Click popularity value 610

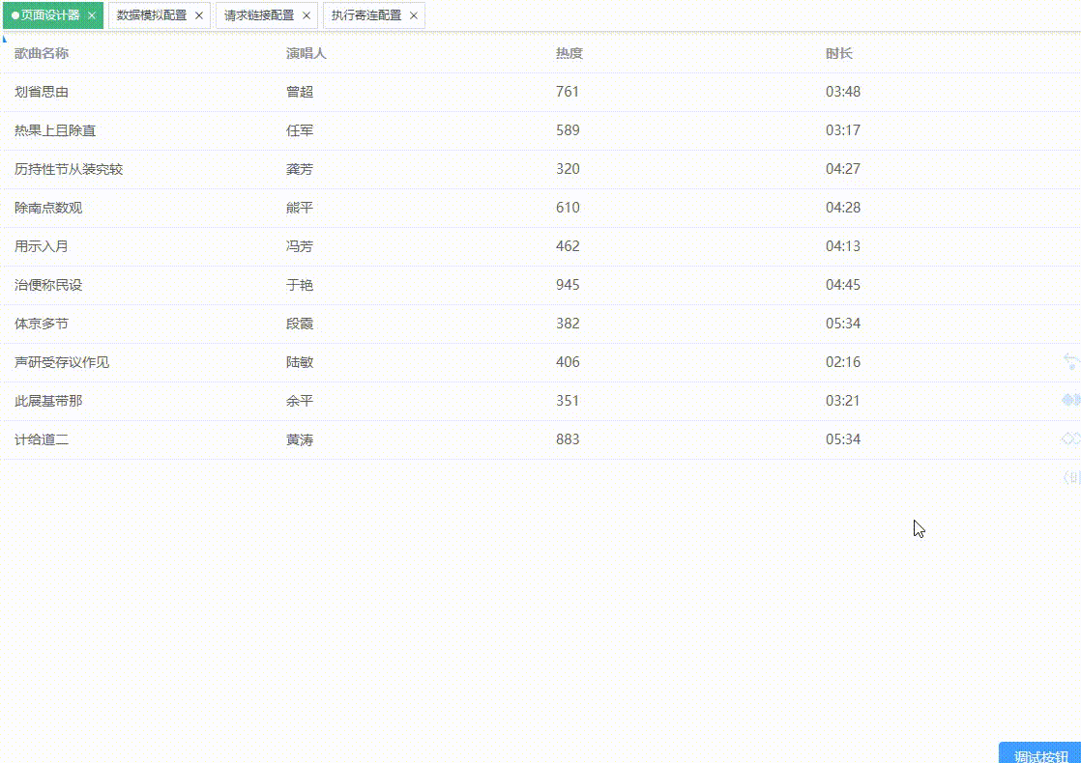[568, 208]
